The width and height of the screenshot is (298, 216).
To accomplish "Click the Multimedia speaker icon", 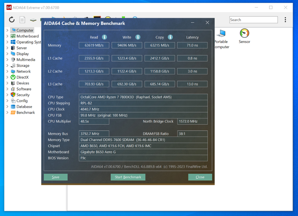I will click(x=13, y=60).
